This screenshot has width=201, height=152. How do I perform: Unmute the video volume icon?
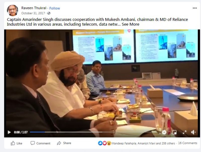(193, 132)
